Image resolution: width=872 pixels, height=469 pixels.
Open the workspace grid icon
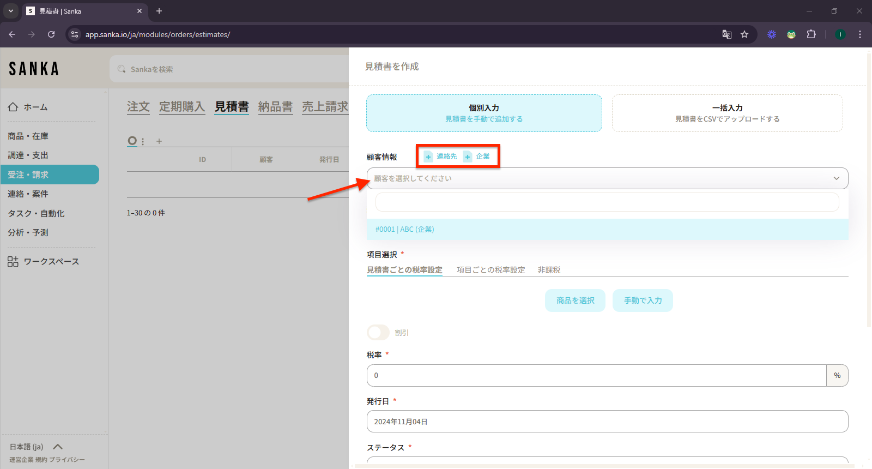(13, 262)
